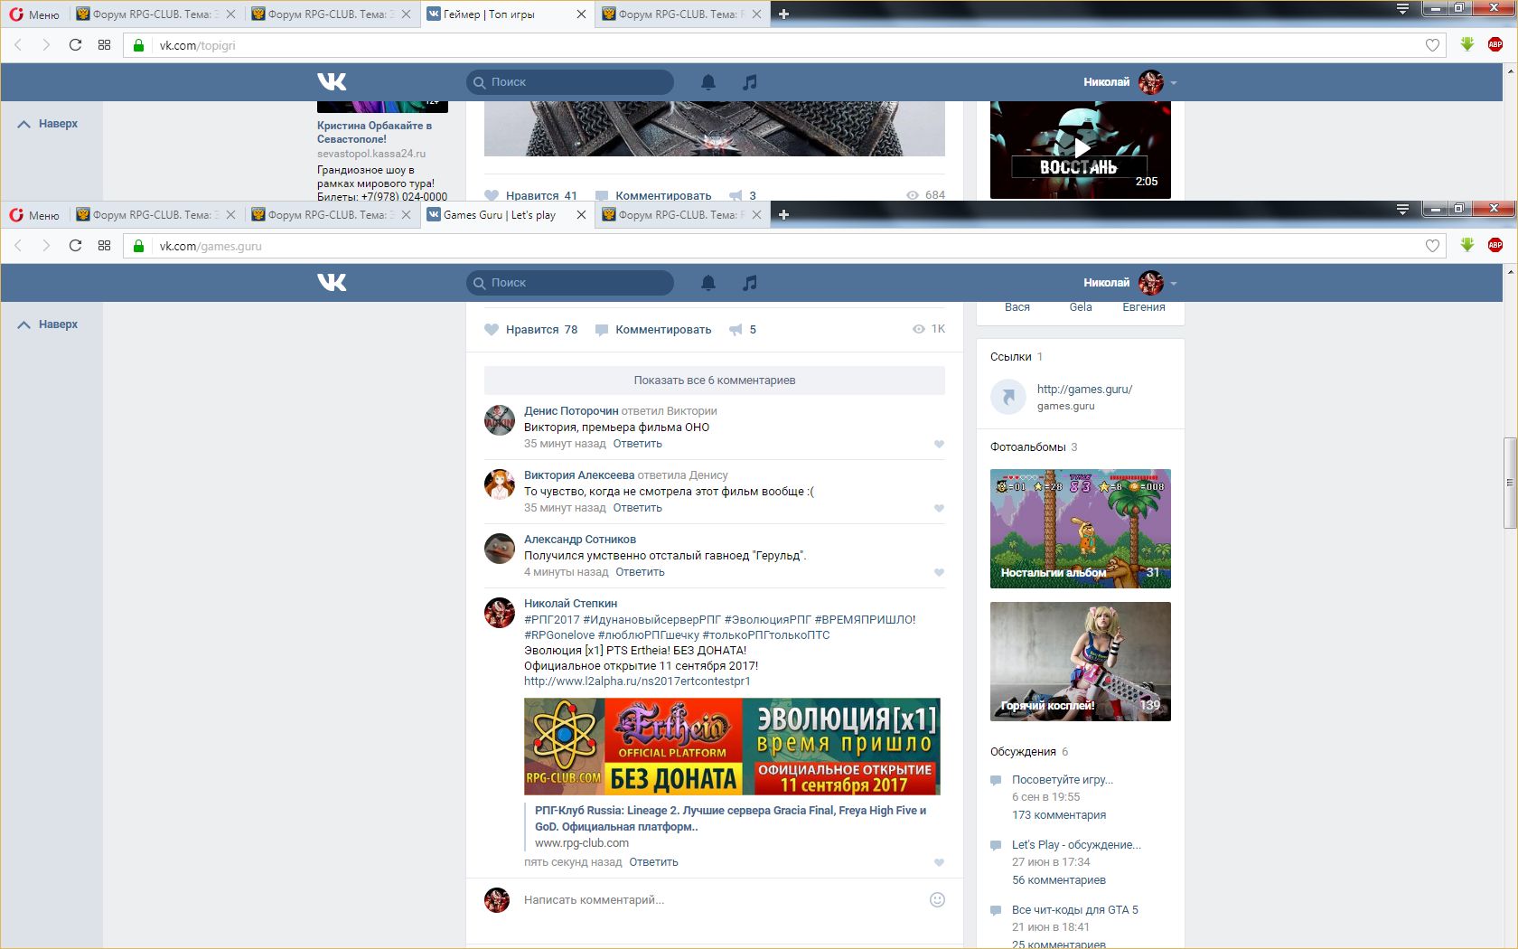
Task: Open Speed Dial grid in games.guru window
Action: point(104,246)
